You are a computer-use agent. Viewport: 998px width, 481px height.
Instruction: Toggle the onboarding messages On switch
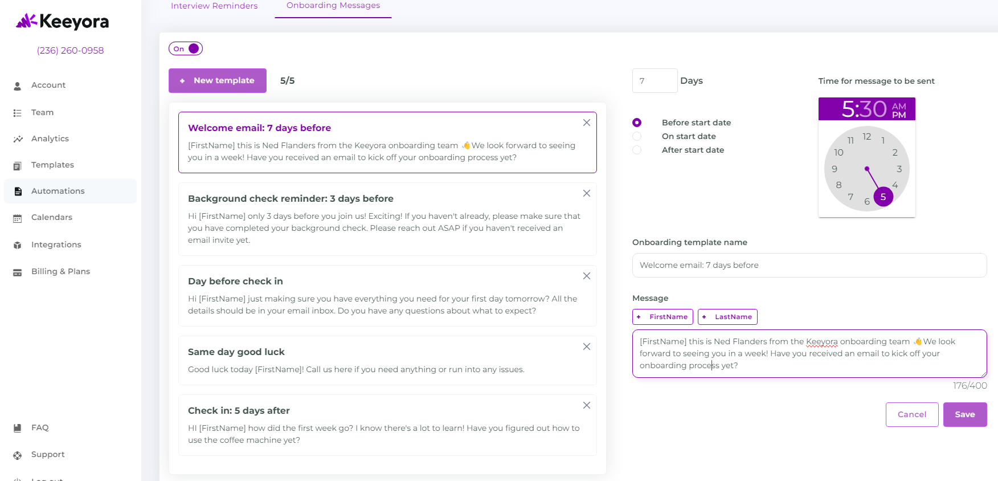[186, 48]
